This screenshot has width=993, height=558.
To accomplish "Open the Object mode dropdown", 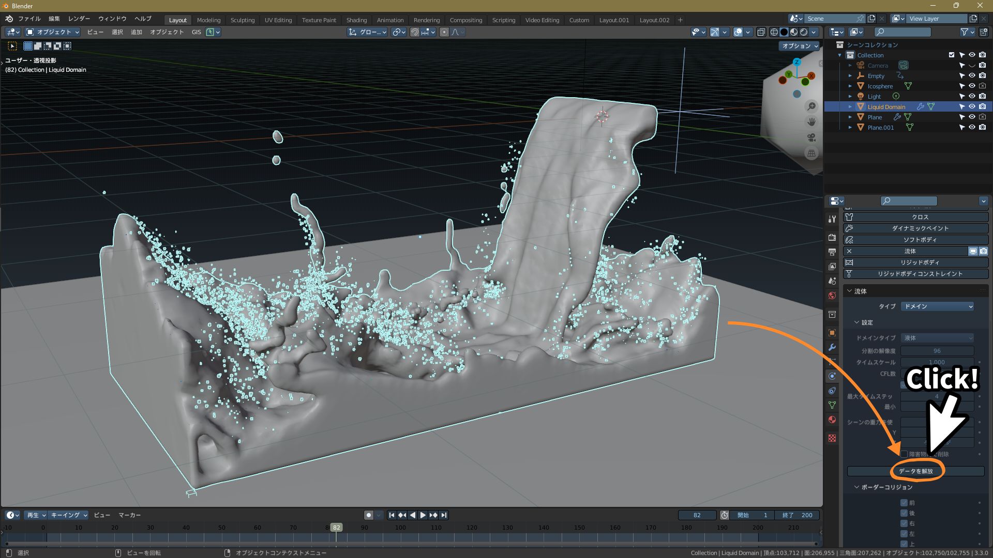I will (53, 32).
